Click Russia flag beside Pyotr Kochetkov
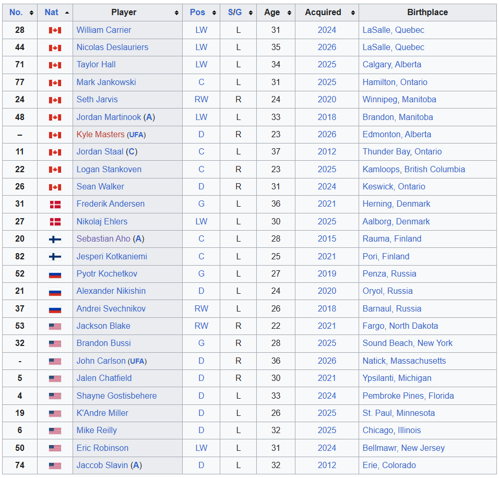This screenshot has height=478, width=499. tap(55, 274)
